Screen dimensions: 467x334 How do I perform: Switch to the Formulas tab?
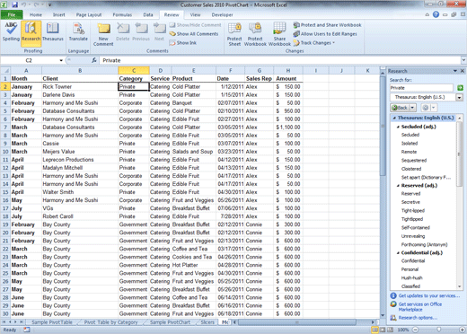122,14
